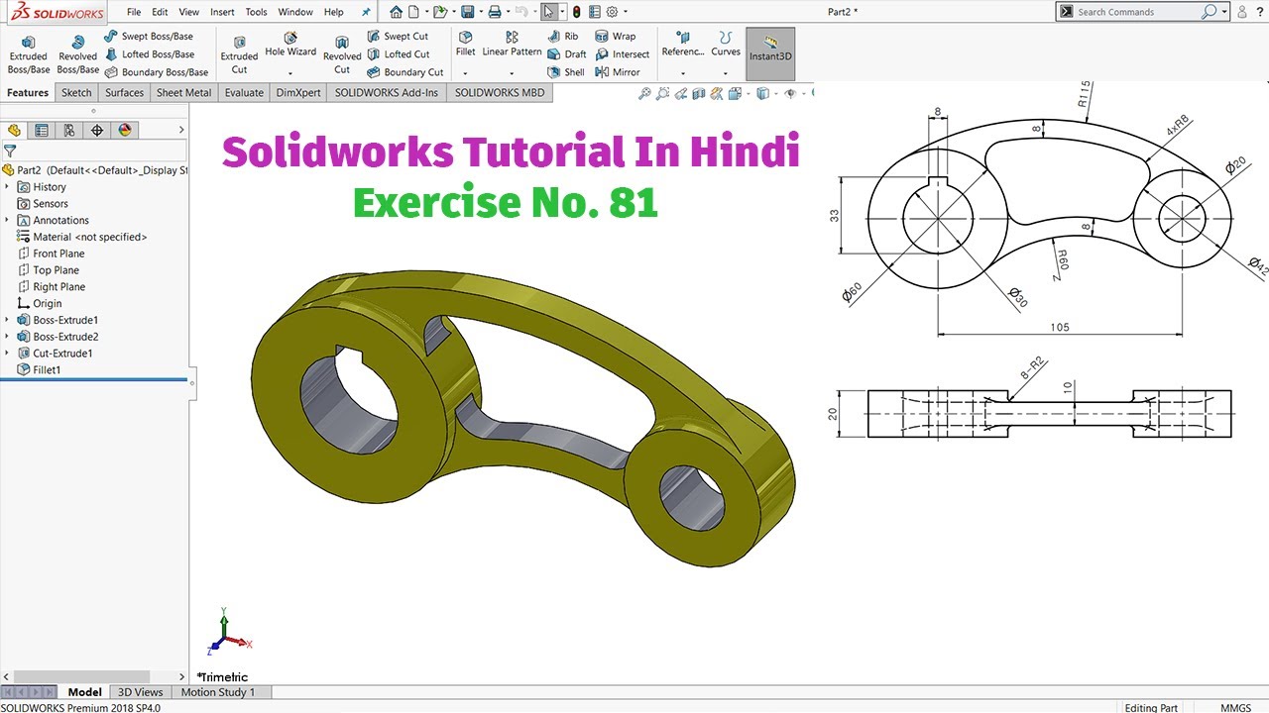Expand the Boss-Extrude1 feature

(7, 320)
